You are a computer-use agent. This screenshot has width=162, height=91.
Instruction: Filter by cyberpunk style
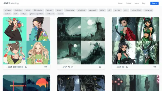click(x=93, y=10)
